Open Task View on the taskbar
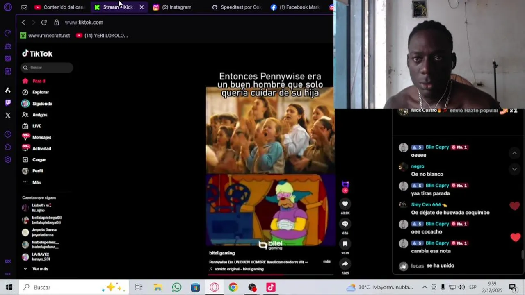Screen dimensions: 525x295 tap(138, 287)
